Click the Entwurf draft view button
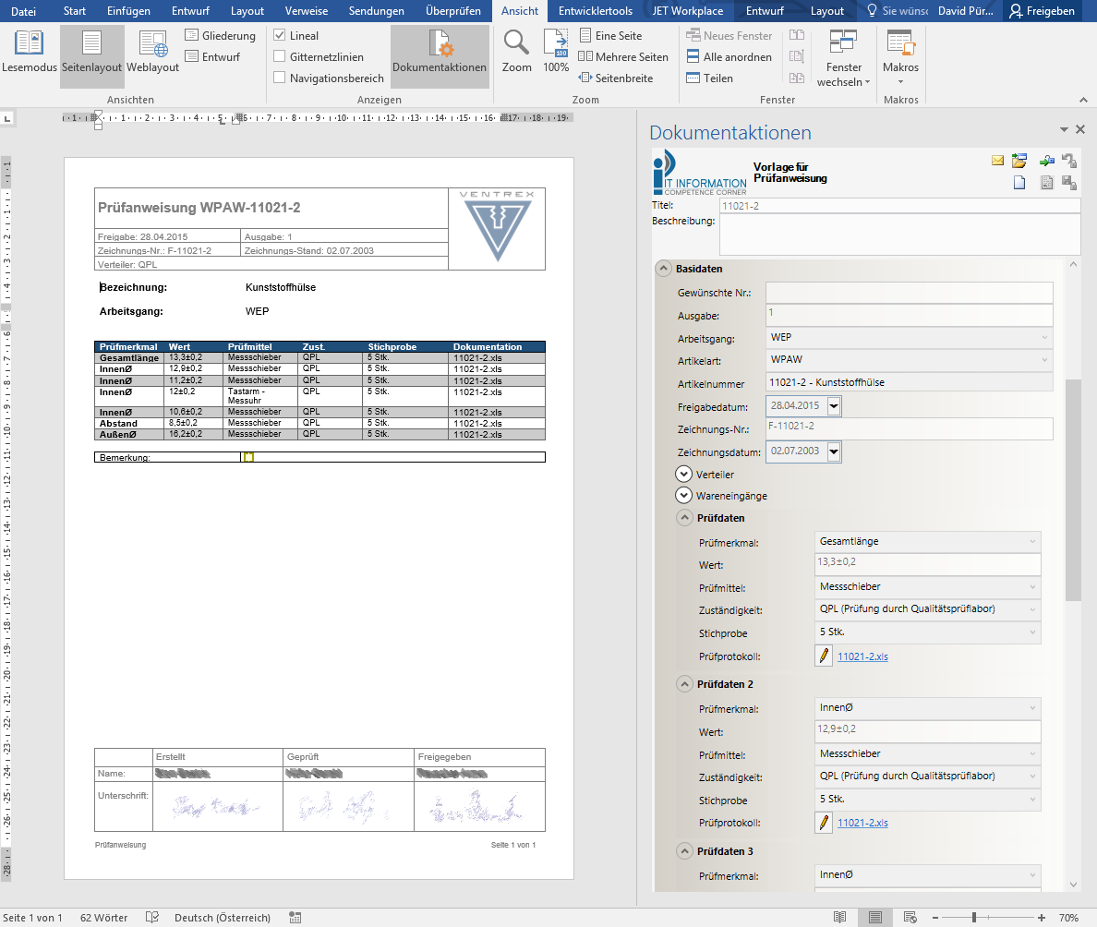1097x927 pixels. point(212,56)
